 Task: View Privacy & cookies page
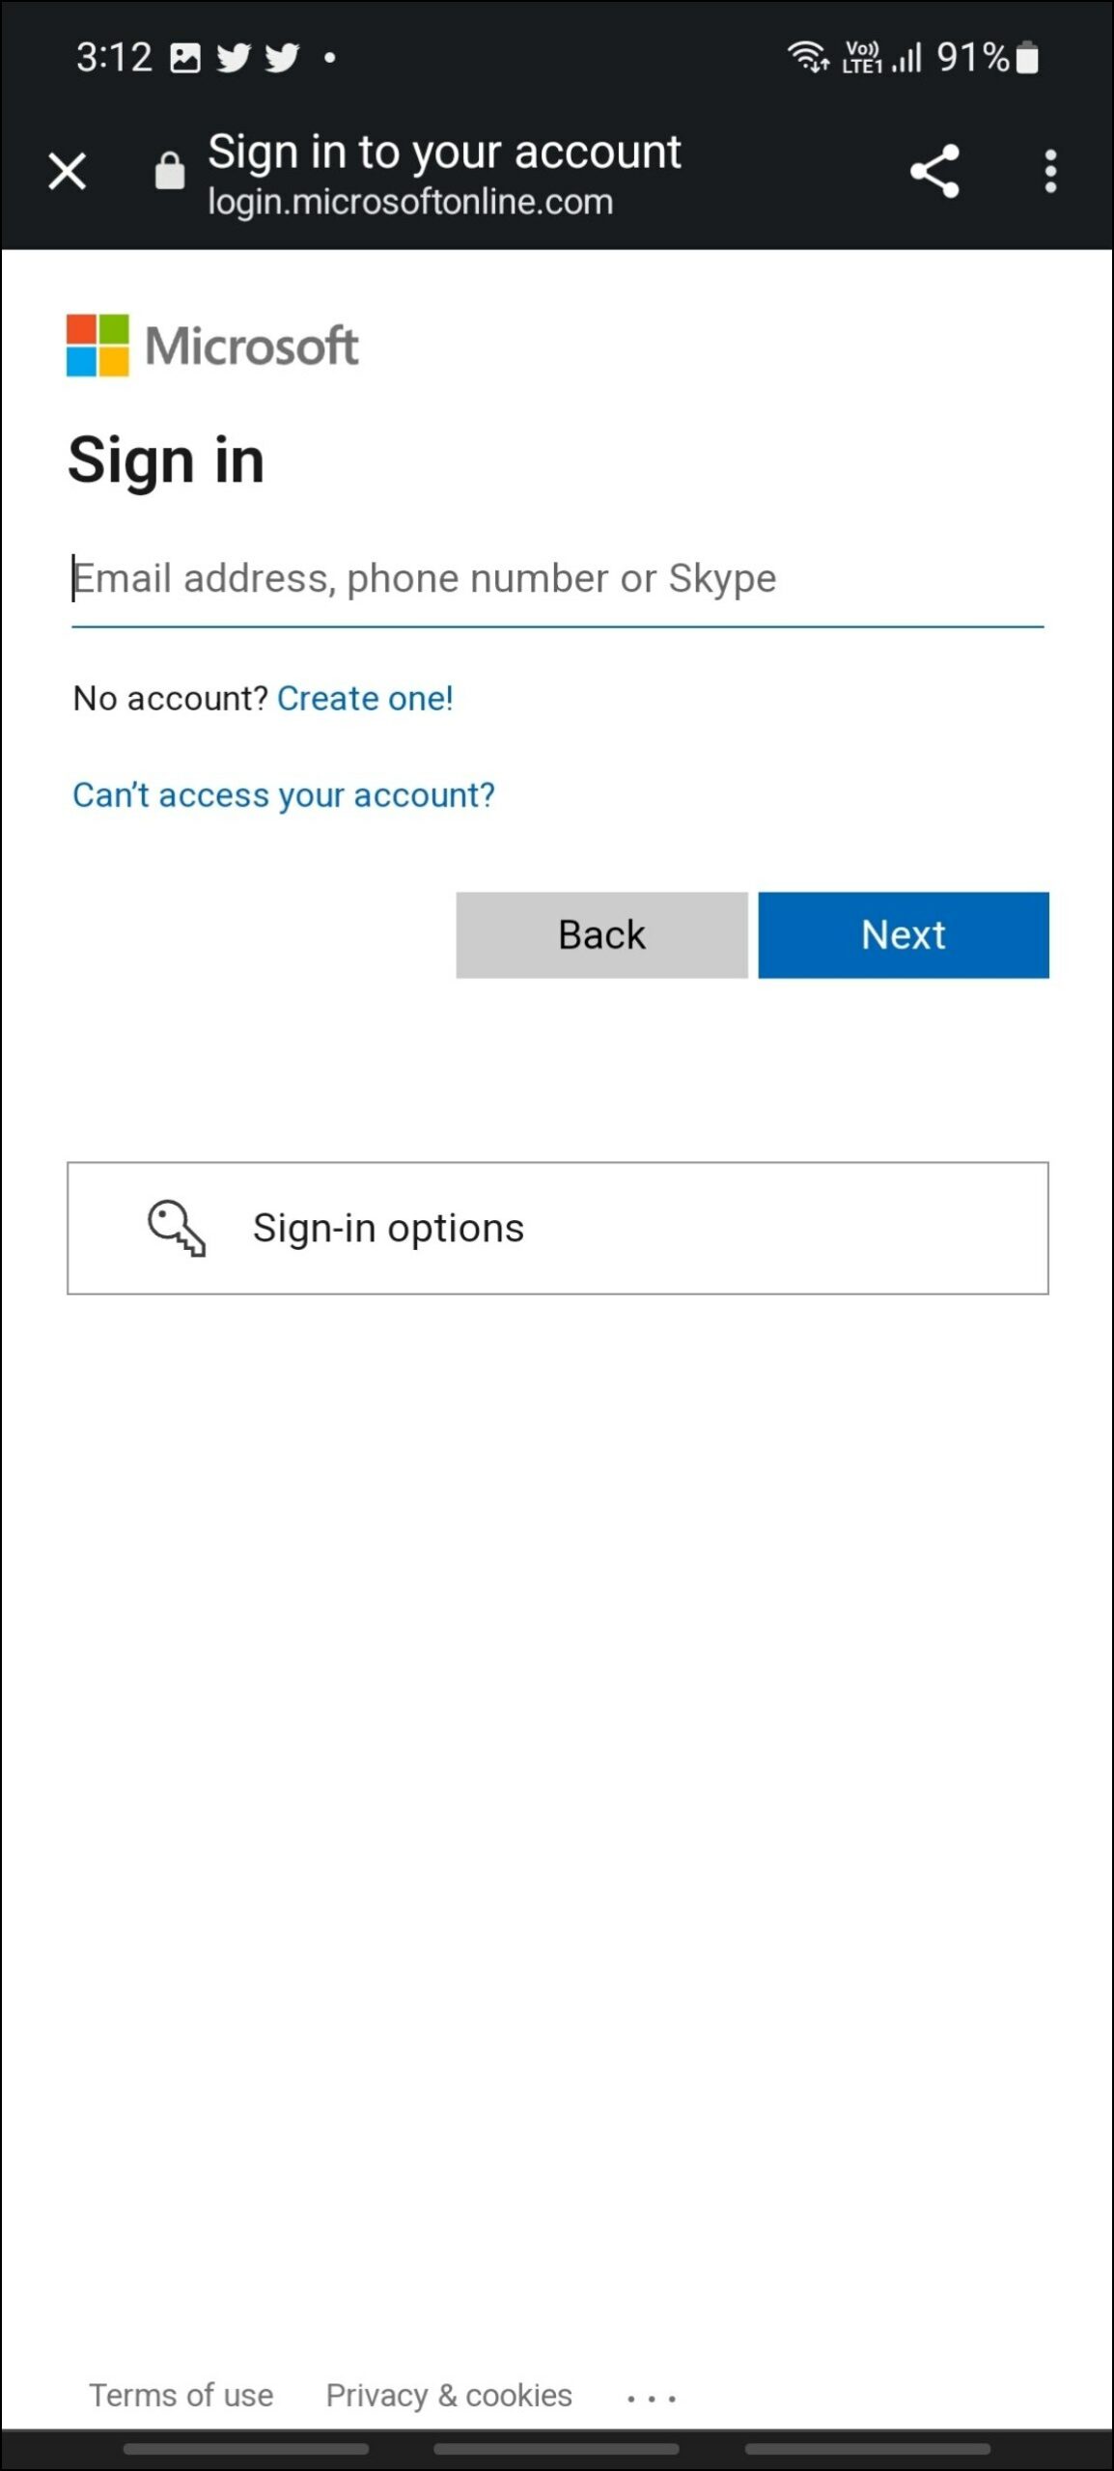449,2395
